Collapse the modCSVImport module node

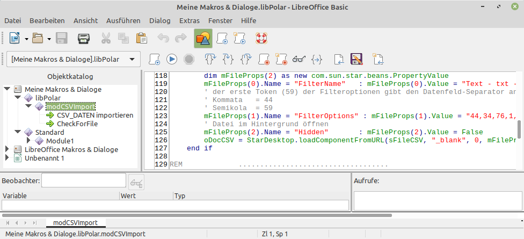tap(28, 107)
